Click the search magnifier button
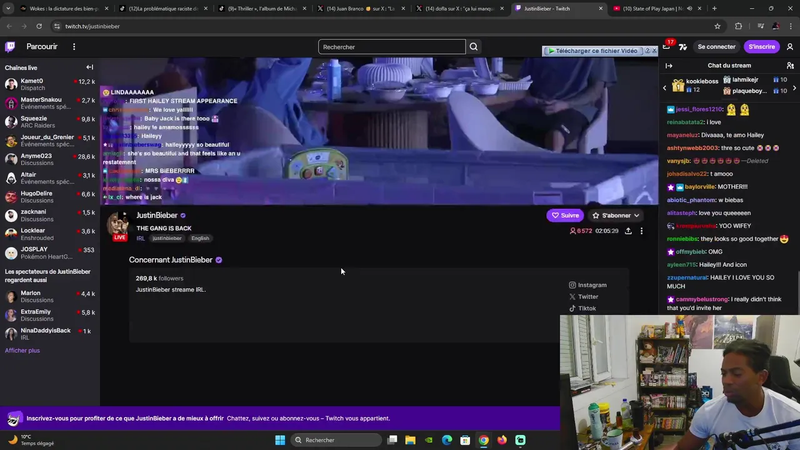This screenshot has height=450, width=800. 474,47
